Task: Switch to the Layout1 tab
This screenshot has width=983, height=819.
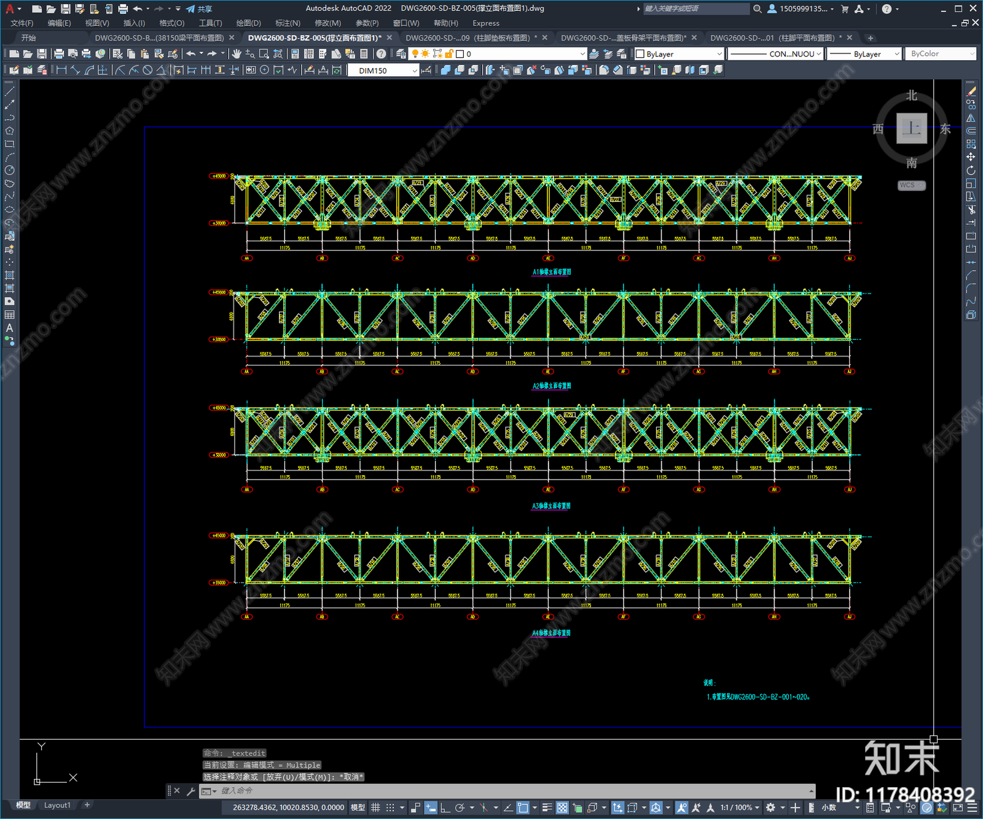Action: tap(57, 805)
